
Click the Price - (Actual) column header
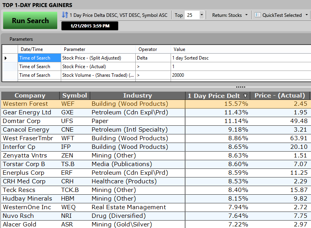pos(280,96)
